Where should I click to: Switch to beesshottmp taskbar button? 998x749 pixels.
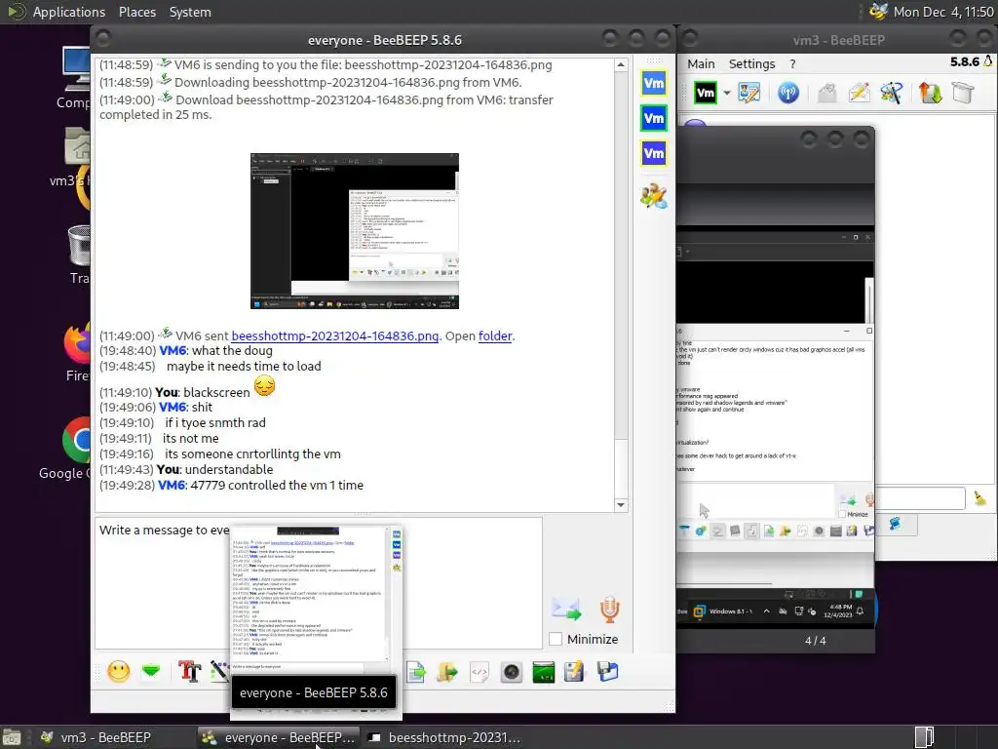(x=445, y=737)
